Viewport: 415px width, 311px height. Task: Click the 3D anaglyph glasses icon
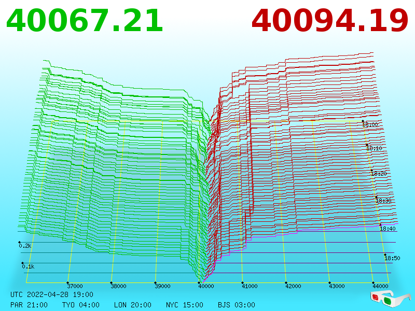[x=391, y=299]
